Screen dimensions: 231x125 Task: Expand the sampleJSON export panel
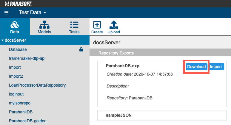(162, 115)
